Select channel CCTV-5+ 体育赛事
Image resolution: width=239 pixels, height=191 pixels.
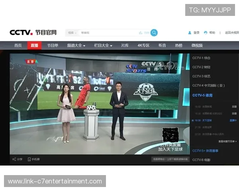coord(205,151)
